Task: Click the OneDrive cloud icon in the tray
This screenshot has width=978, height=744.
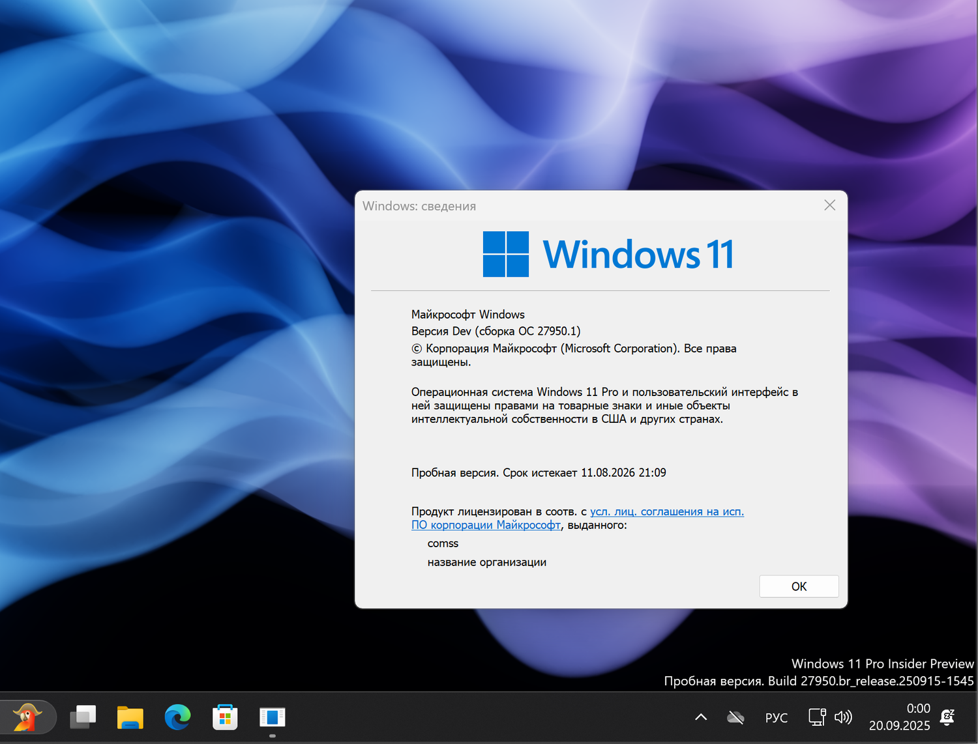Action: tap(735, 717)
